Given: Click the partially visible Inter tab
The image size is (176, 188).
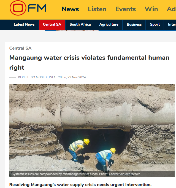Looking at the screenshot, I should pyautogui.click(x=172, y=25).
